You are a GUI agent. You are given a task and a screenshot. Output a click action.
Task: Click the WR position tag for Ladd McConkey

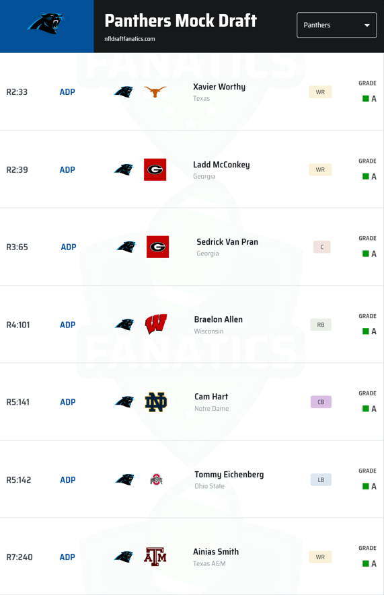pos(320,169)
